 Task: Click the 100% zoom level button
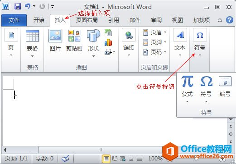coord(155,159)
